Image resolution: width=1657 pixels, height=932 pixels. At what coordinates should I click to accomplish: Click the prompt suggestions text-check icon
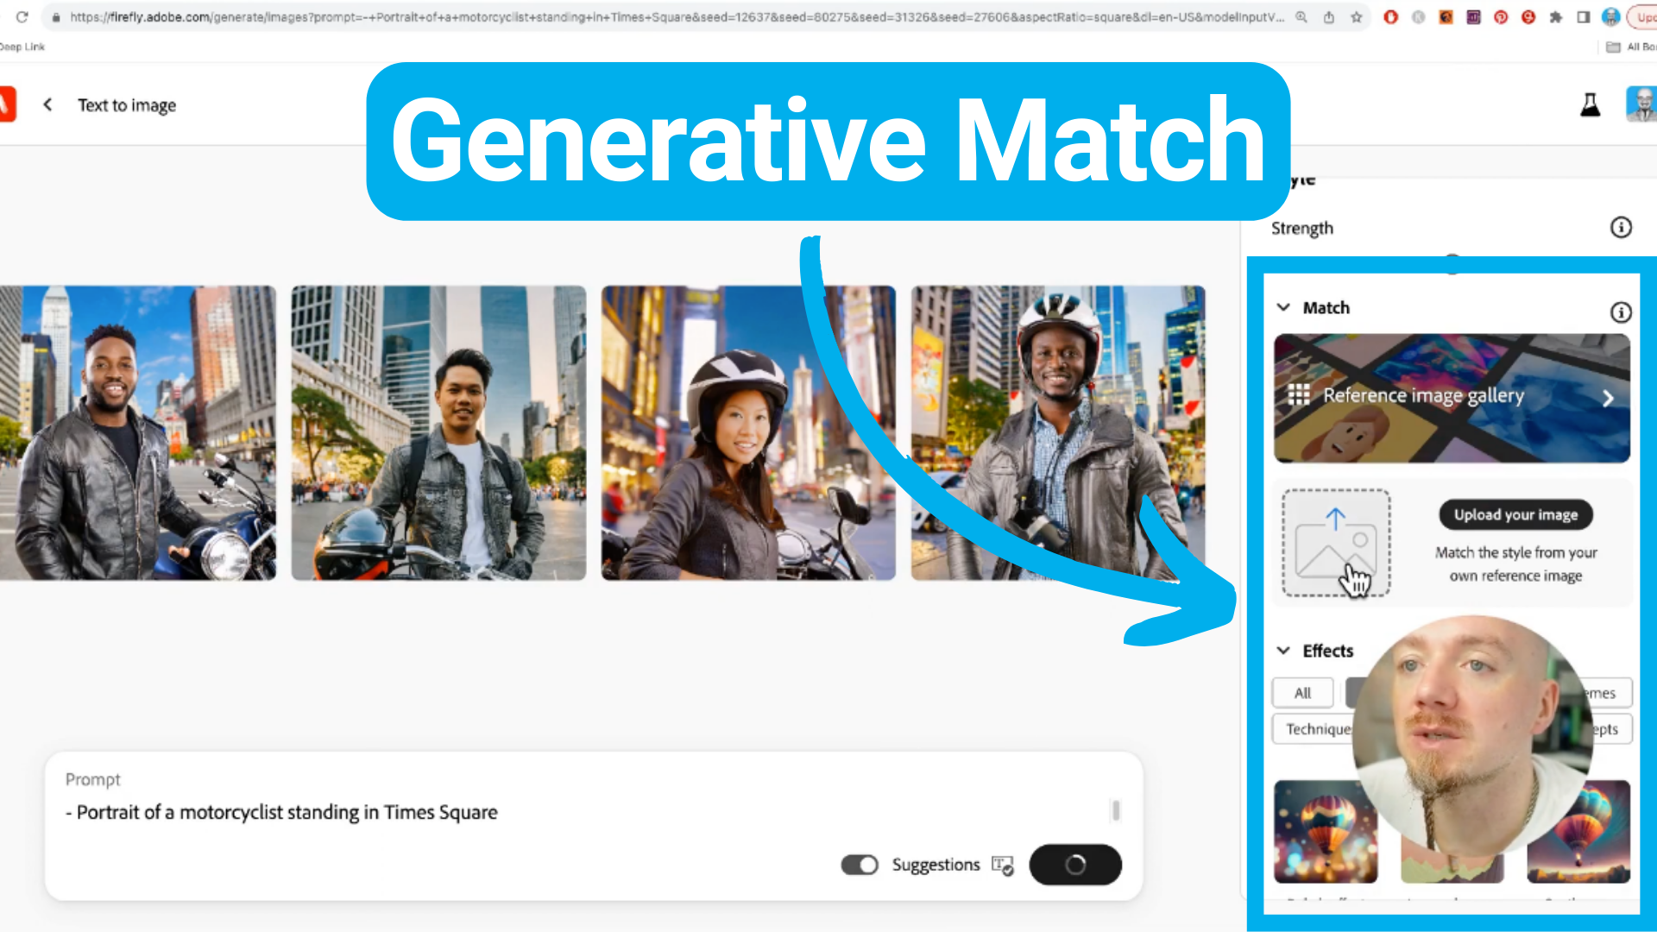(1002, 865)
